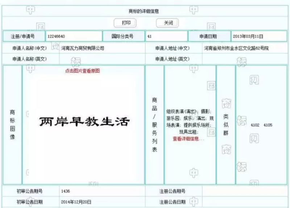Image resolution: width=290 pixels, height=208 pixels.
Task: Click the 两岸早教生活 trademark image
Action: (84, 121)
